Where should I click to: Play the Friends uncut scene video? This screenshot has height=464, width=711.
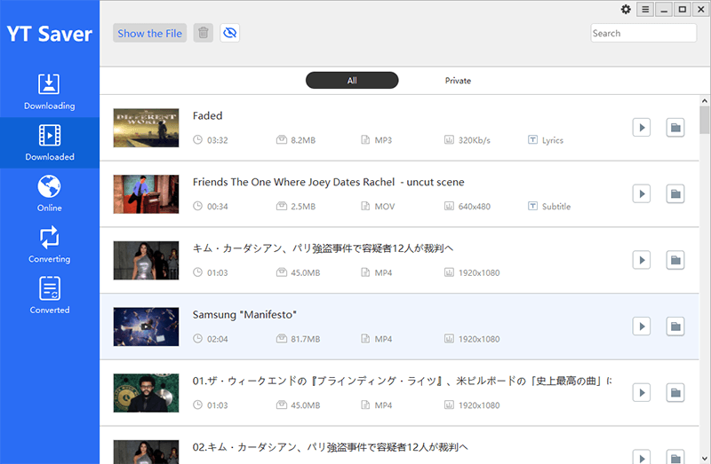click(x=642, y=193)
